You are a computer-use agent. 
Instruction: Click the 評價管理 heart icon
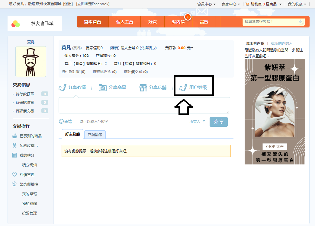[14, 174]
